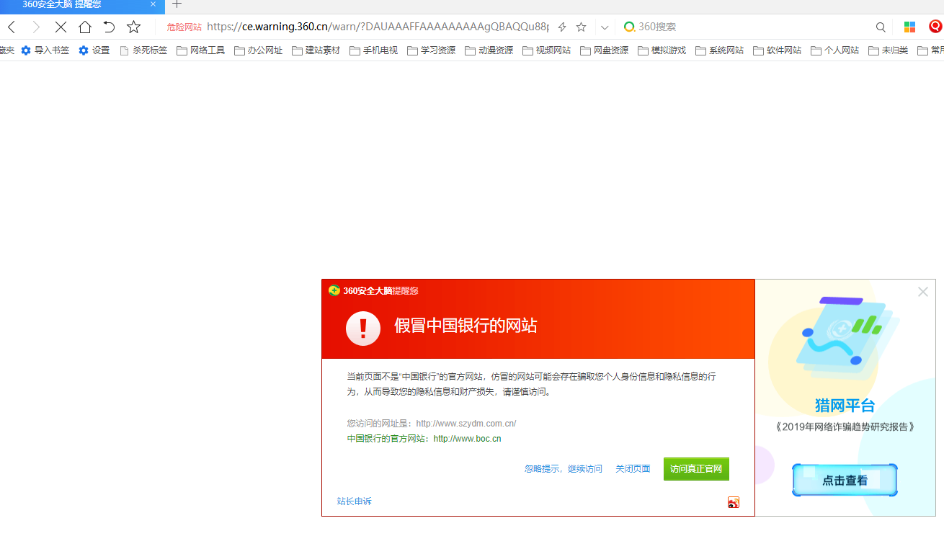Screen dimensions: 944x549
Task: Click the address bar URL field
Action: [x=378, y=27]
